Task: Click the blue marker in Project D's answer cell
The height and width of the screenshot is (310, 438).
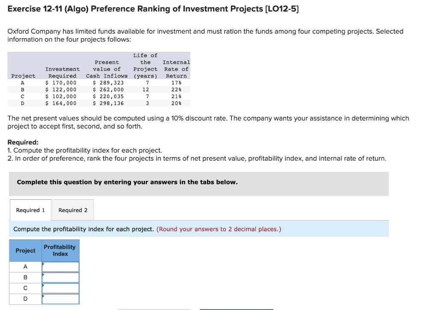Action: point(43,296)
